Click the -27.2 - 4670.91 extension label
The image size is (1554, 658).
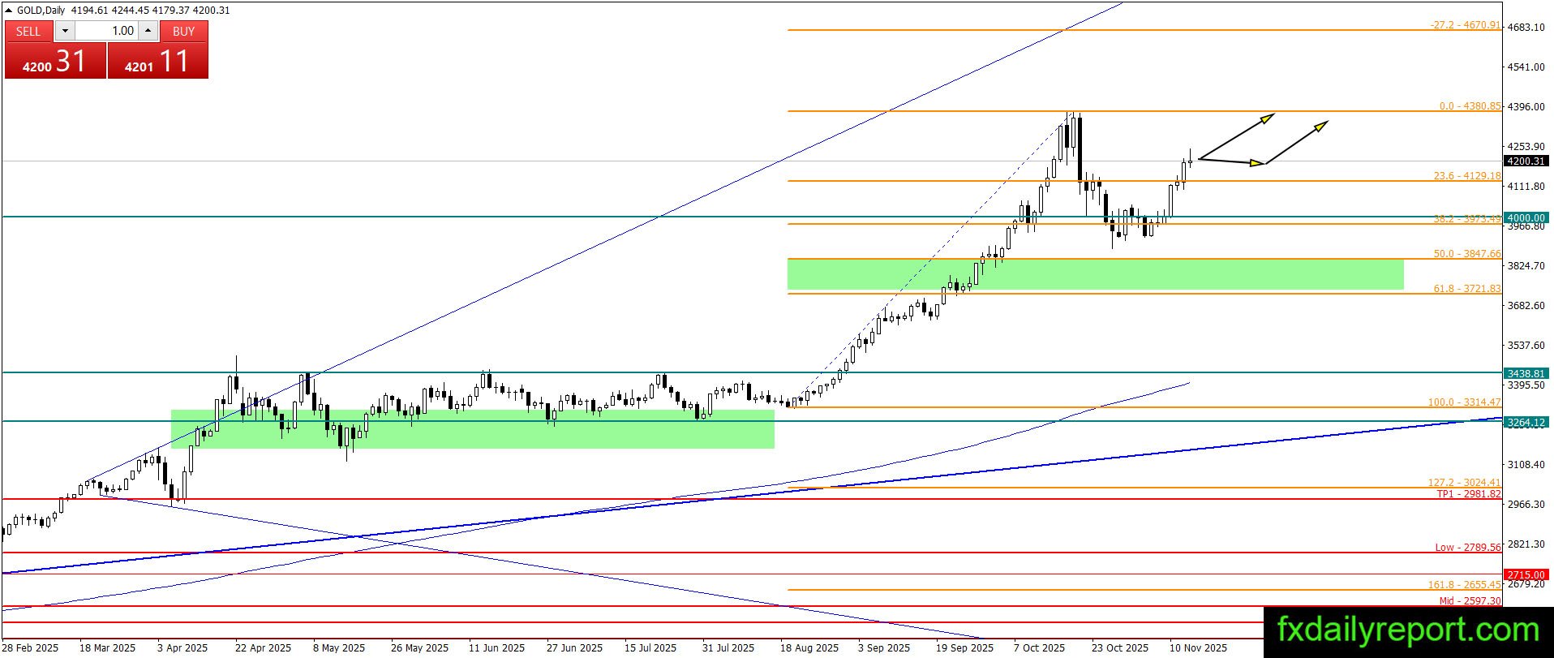coord(1466,25)
